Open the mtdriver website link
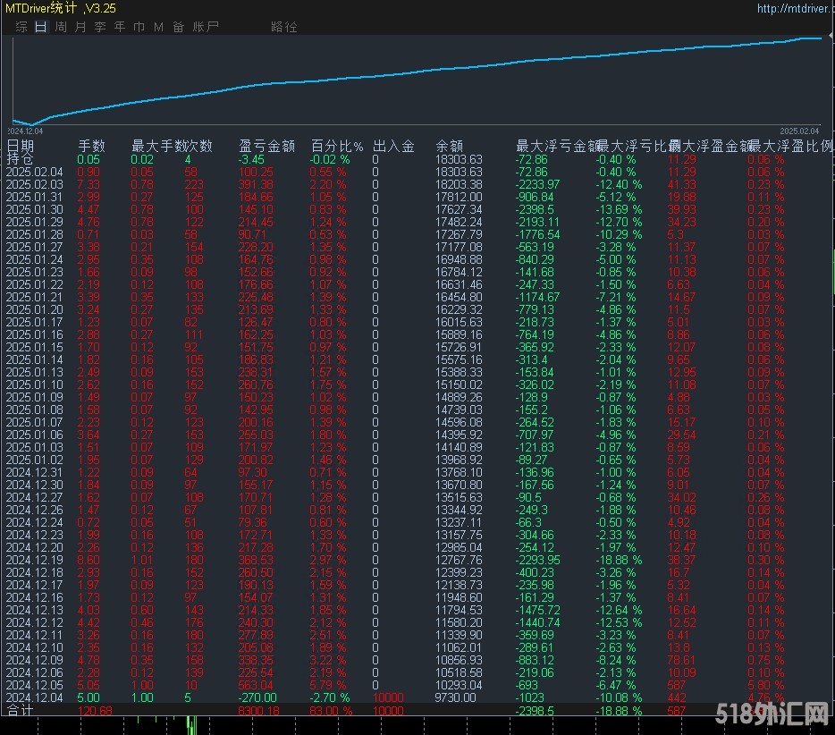The height and width of the screenshot is (735, 835). coord(794,9)
